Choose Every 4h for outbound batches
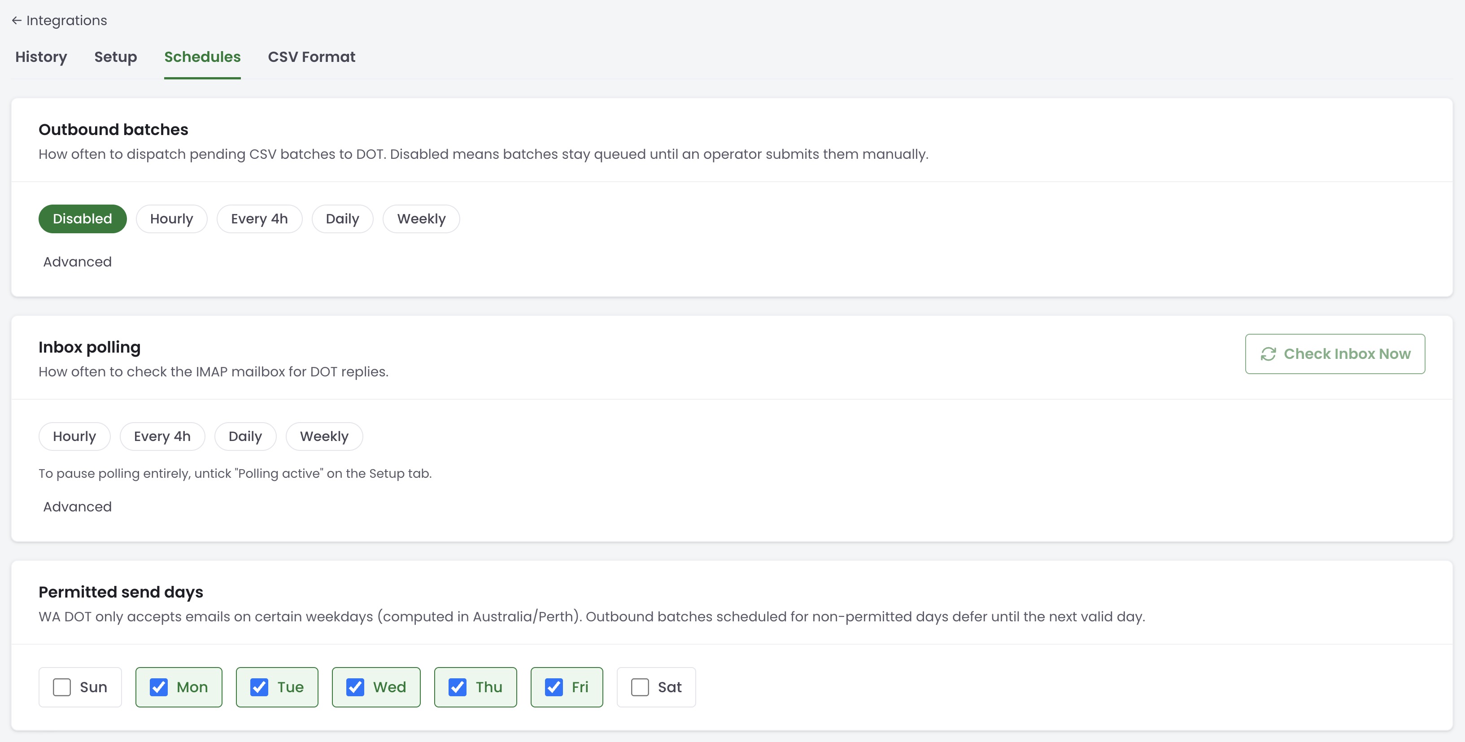1465x742 pixels. (259, 219)
